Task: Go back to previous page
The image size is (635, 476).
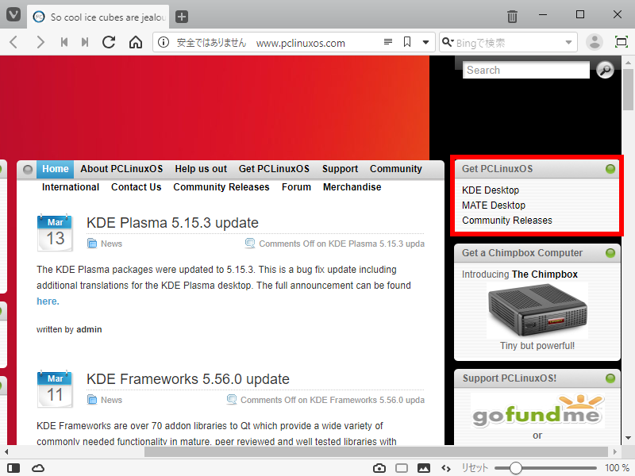Action: 13,42
